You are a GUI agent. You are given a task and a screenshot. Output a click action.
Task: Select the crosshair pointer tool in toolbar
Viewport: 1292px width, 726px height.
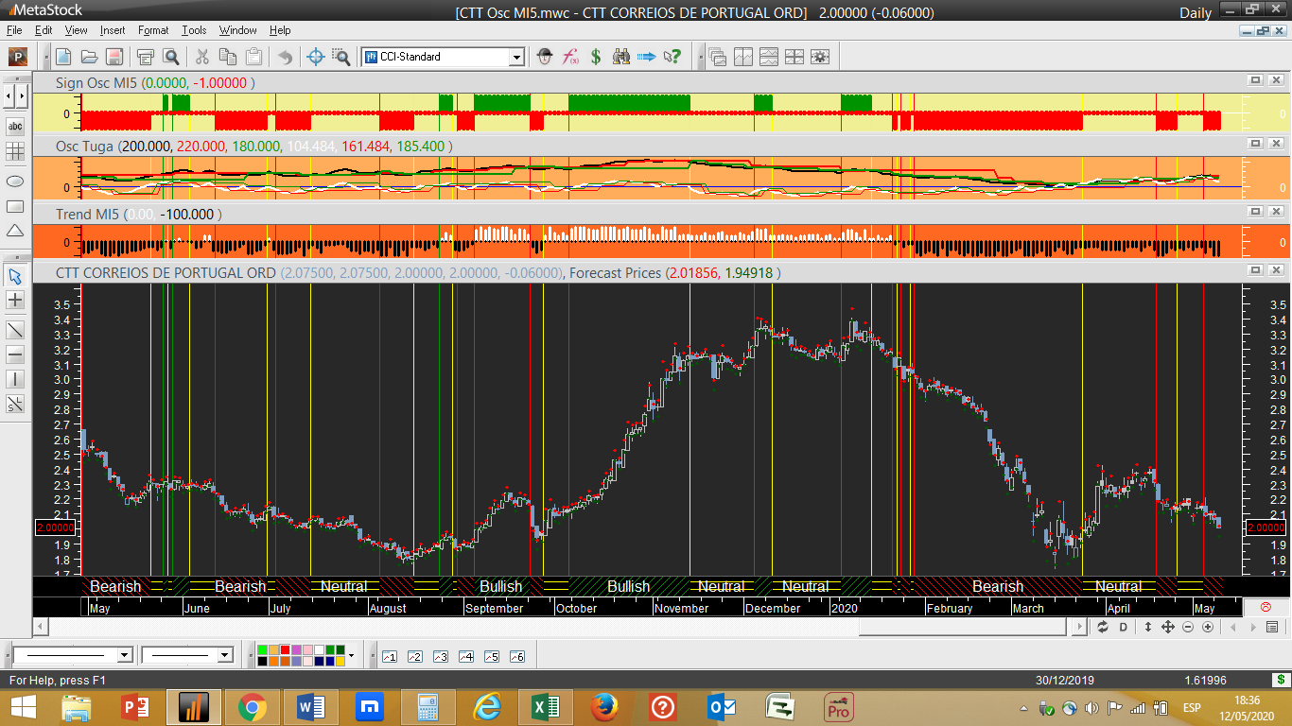point(316,57)
